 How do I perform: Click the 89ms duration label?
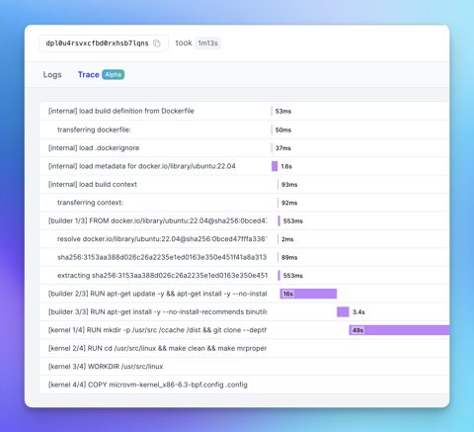pos(289,257)
